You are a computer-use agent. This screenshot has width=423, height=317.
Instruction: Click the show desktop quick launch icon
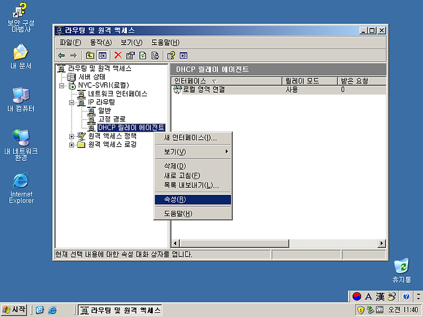[40, 310]
